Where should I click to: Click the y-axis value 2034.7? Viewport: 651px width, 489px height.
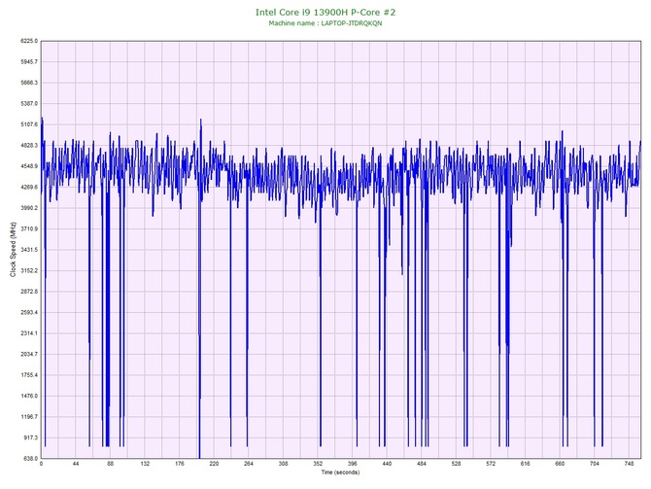click(29, 354)
